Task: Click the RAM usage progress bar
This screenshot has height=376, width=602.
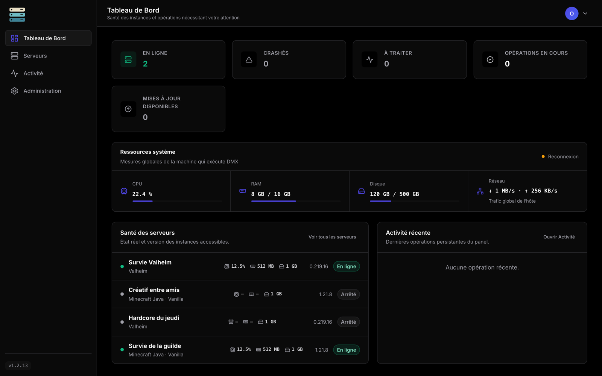Action: 296,201
